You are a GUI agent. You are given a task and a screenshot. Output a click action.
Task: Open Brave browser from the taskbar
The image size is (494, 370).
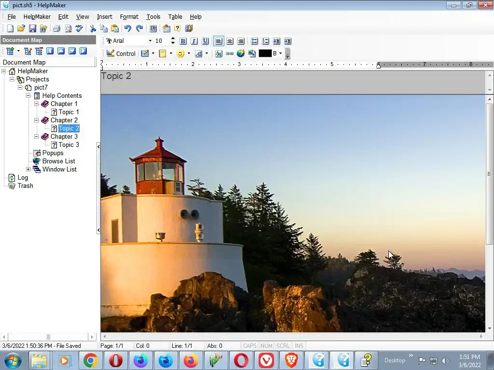(291, 360)
